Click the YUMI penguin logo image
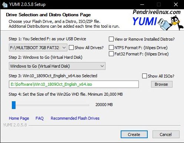 tap(171, 23)
